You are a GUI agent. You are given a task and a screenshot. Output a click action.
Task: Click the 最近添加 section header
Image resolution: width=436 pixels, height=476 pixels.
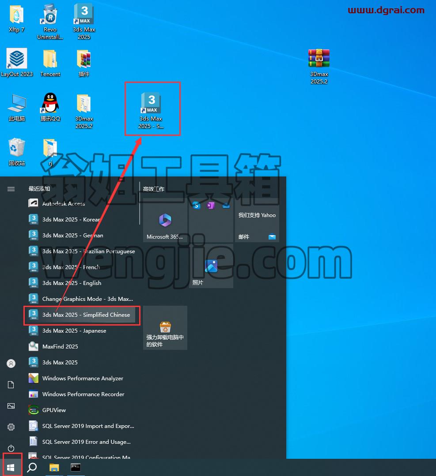(39, 189)
